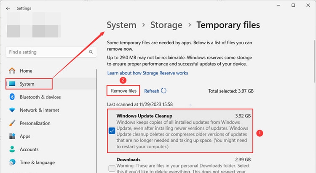316x173 pixels.
Task: Click the circular refresh icon
Action: 163,91
